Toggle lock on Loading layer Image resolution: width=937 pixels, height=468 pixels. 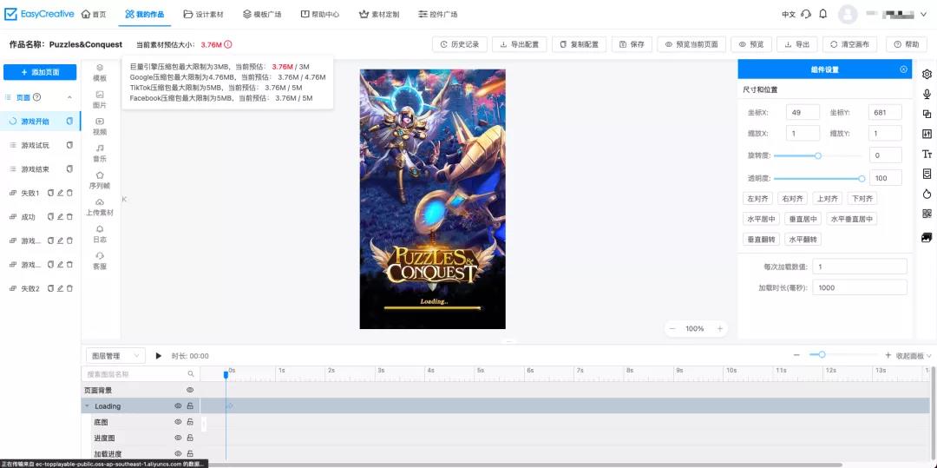tap(190, 405)
